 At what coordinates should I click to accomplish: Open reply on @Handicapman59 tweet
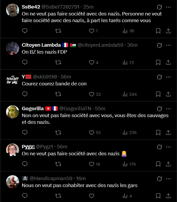pos(25,196)
